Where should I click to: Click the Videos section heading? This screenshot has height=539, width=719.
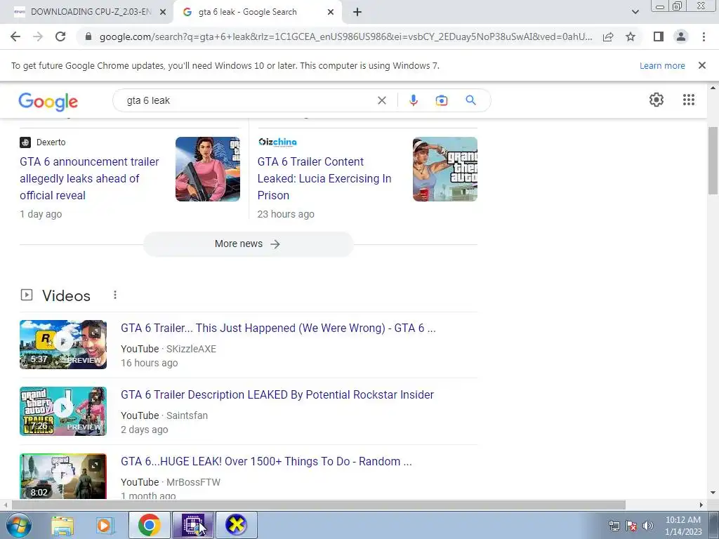click(66, 295)
